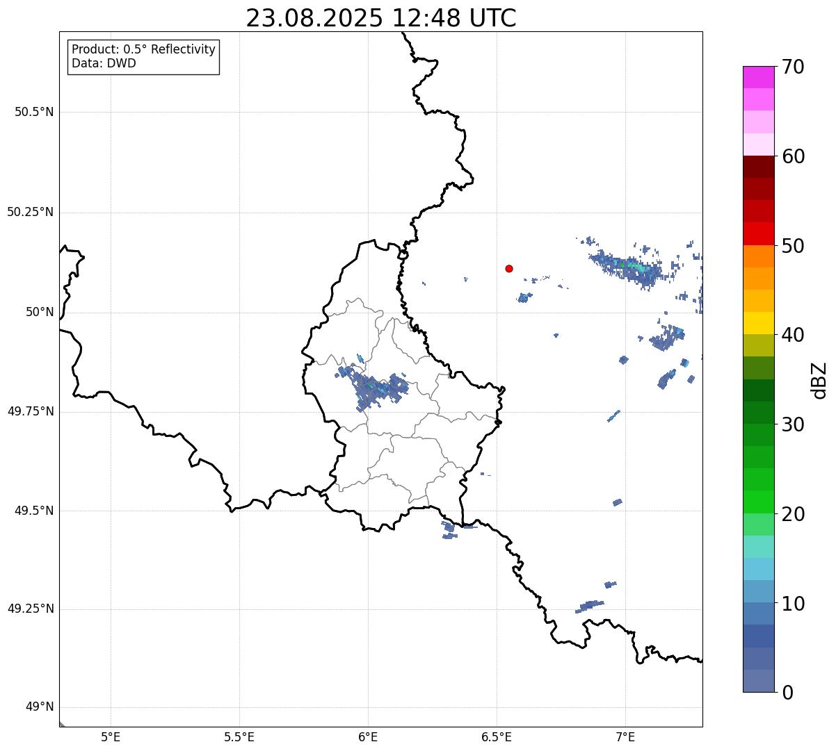Click the colorbar 70 tick label

click(792, 67)
